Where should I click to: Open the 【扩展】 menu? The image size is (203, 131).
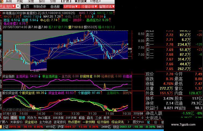pos(66,1)
